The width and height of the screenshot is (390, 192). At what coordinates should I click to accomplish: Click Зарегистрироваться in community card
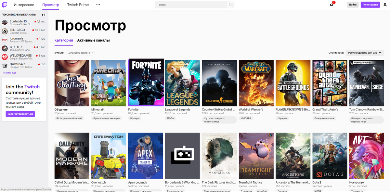20,114
